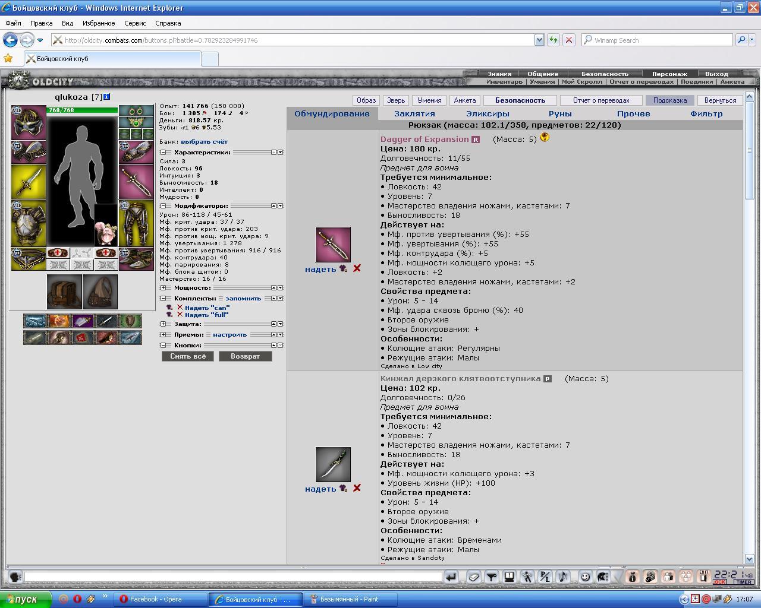This screenshot has width=761, height=608.
Task: Open the Зверь button
Action: [396, 100]
